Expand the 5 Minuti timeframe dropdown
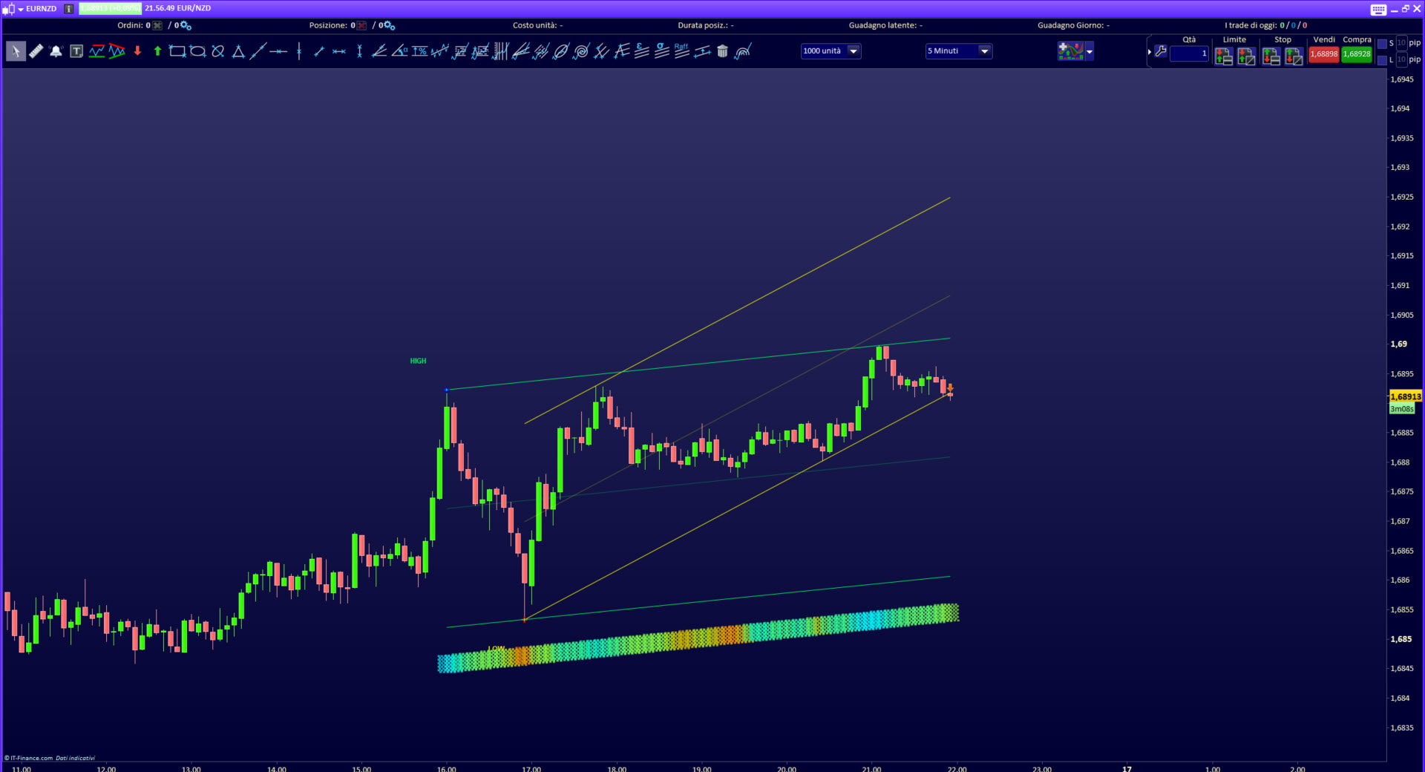This screenshot has width=1425, height=772. (984, 51)
